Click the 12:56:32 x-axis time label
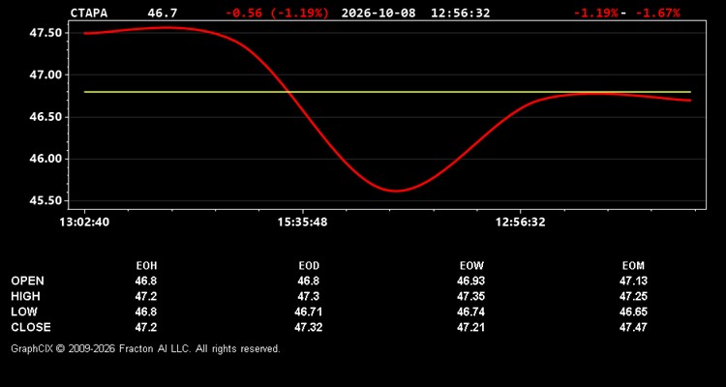This screenshot has height=387, width=726. pyautogui.click(x=521, y=223)
